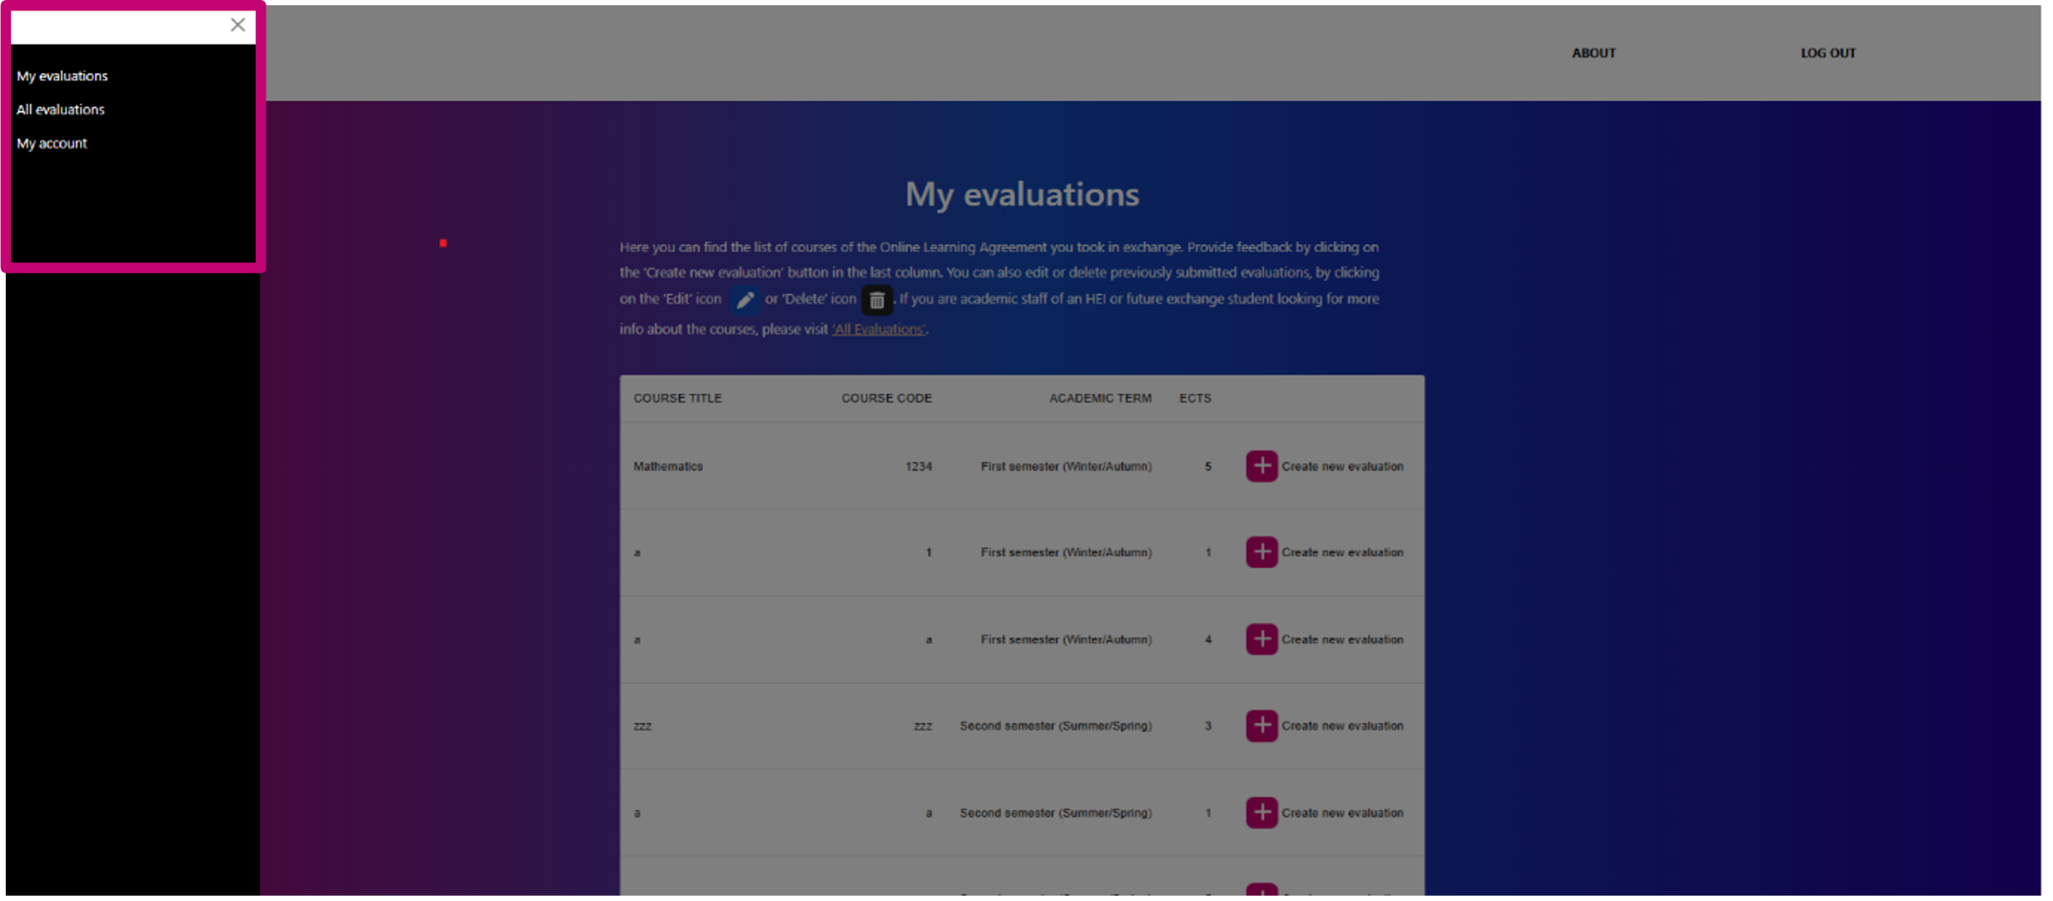Create new evaluation for 4 ECTS course

(1342, 639)
